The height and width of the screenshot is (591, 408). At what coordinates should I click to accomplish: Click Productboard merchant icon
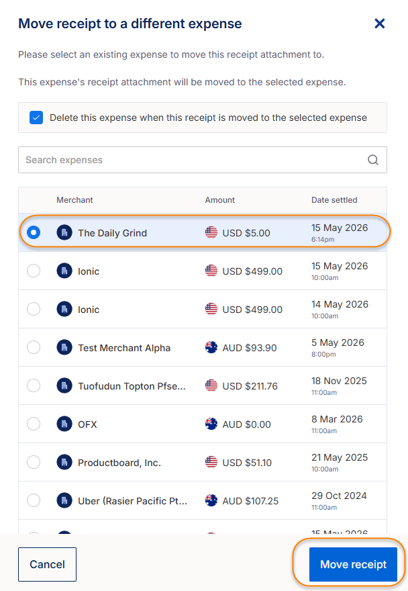tap(64, 462)
